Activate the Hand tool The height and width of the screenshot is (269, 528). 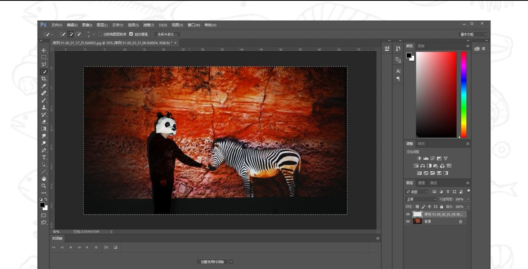pyautogui.click(x=44, y=179)
